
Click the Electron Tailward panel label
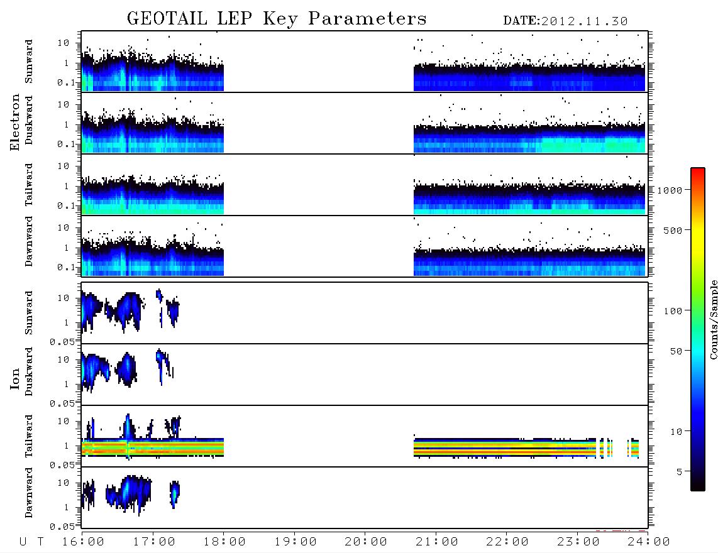click(x=29, y=185)
